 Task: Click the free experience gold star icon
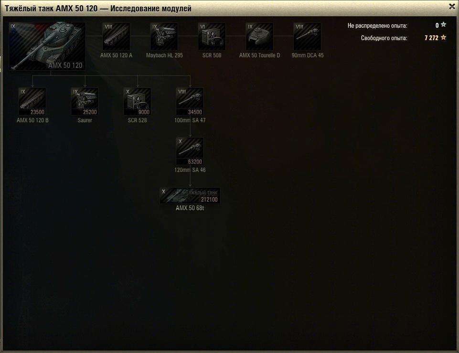tap(444, 37)
